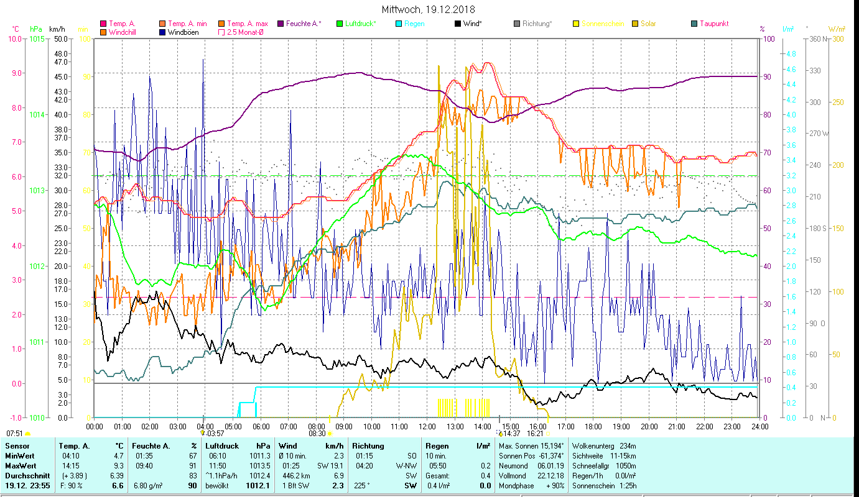Image resolution: width=859 pixels, height=497 pixels.
Task: Click the Windböen blue legend swatch
Action: pos(162,32)
